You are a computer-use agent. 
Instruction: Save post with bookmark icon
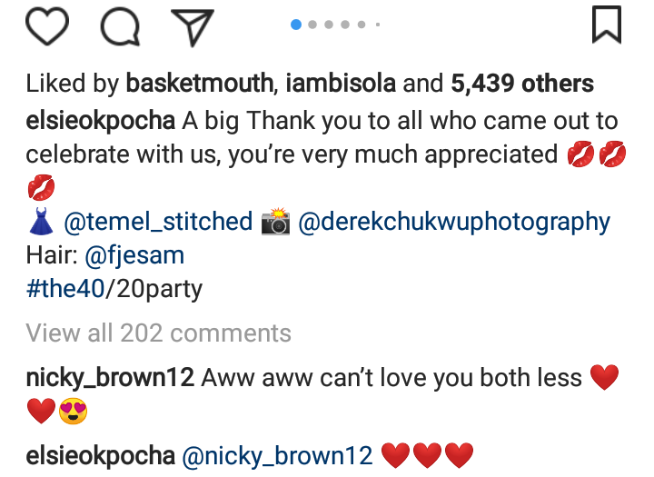(606, 25)
